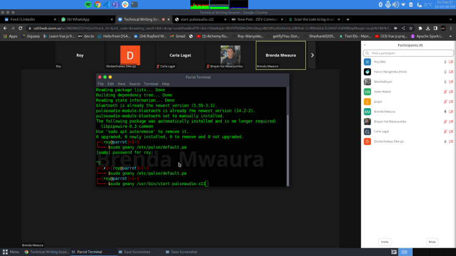Share this page via the share icon
The height and width of the screenshot is (256, 456).
coord(403,28)
